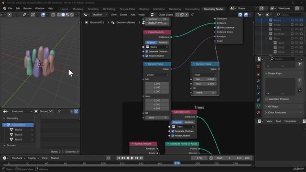Open the Modifiers wrench properties tab
This screenshot has width=306, height=172.
(258, 81)
